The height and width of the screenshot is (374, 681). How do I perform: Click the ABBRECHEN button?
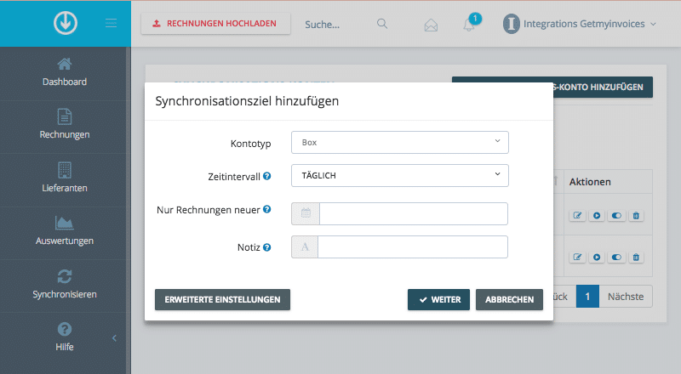click(x=509, y=299)
